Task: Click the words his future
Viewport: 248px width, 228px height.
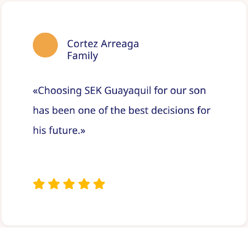Action: (56, 131)
